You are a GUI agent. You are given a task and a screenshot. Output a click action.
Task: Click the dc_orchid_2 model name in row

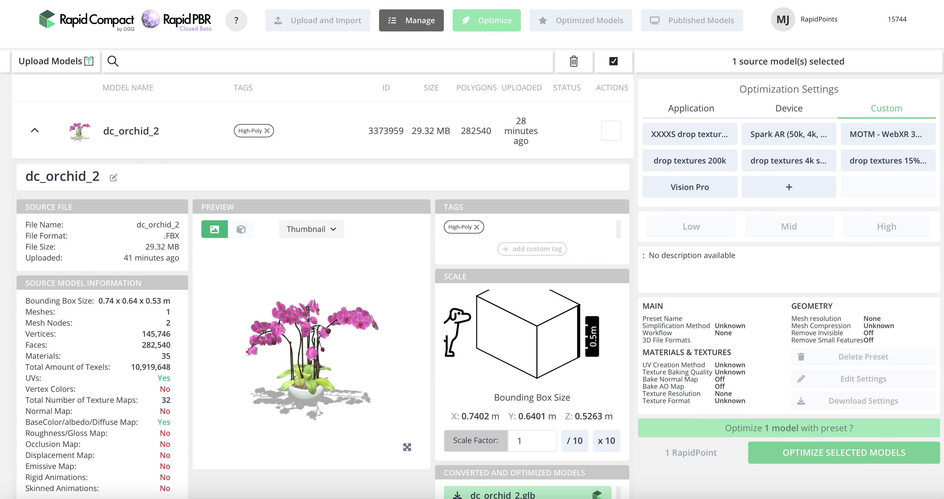point(131,131)
